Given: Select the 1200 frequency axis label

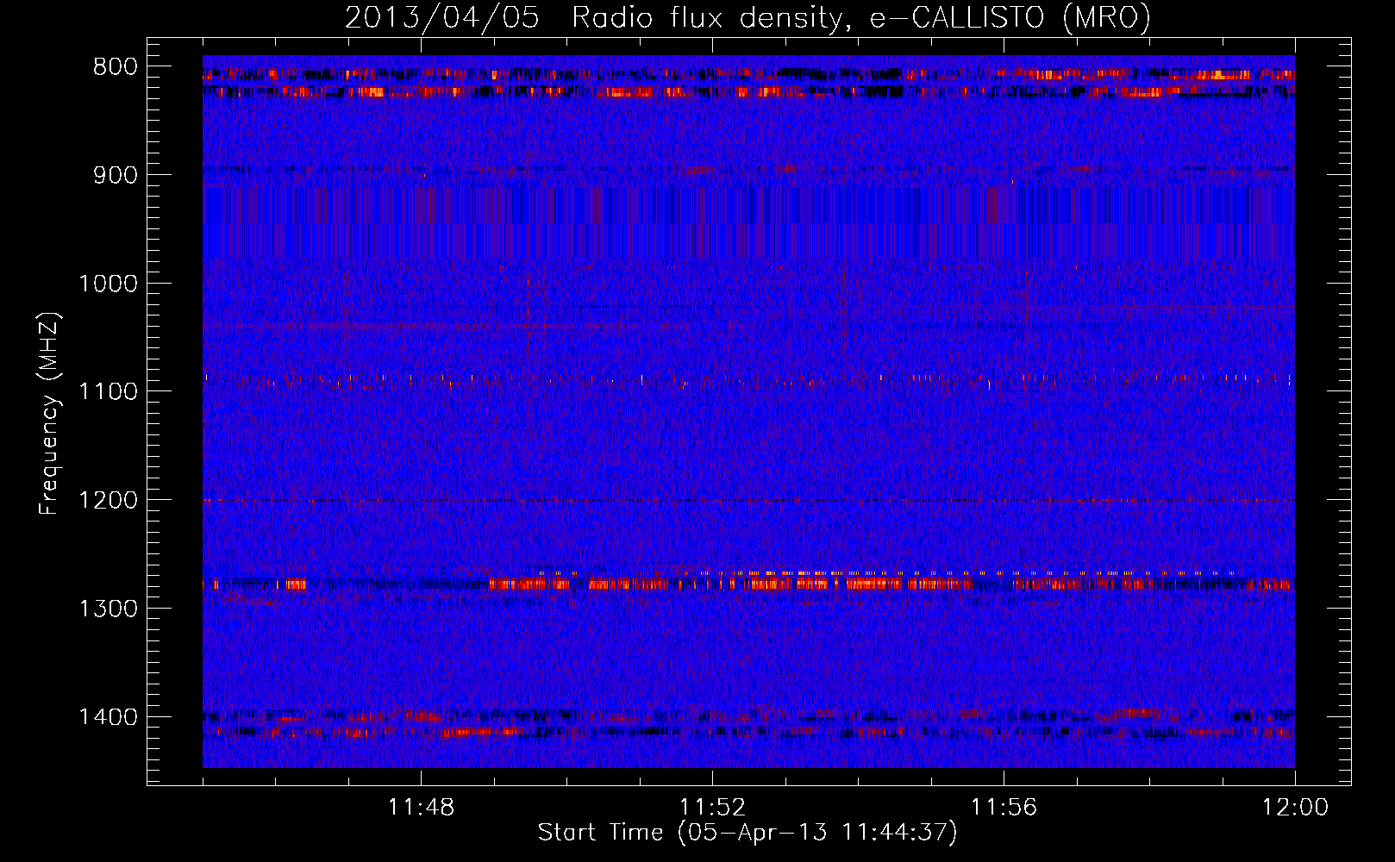Looking at the screenshot, I should pos(108,501).
